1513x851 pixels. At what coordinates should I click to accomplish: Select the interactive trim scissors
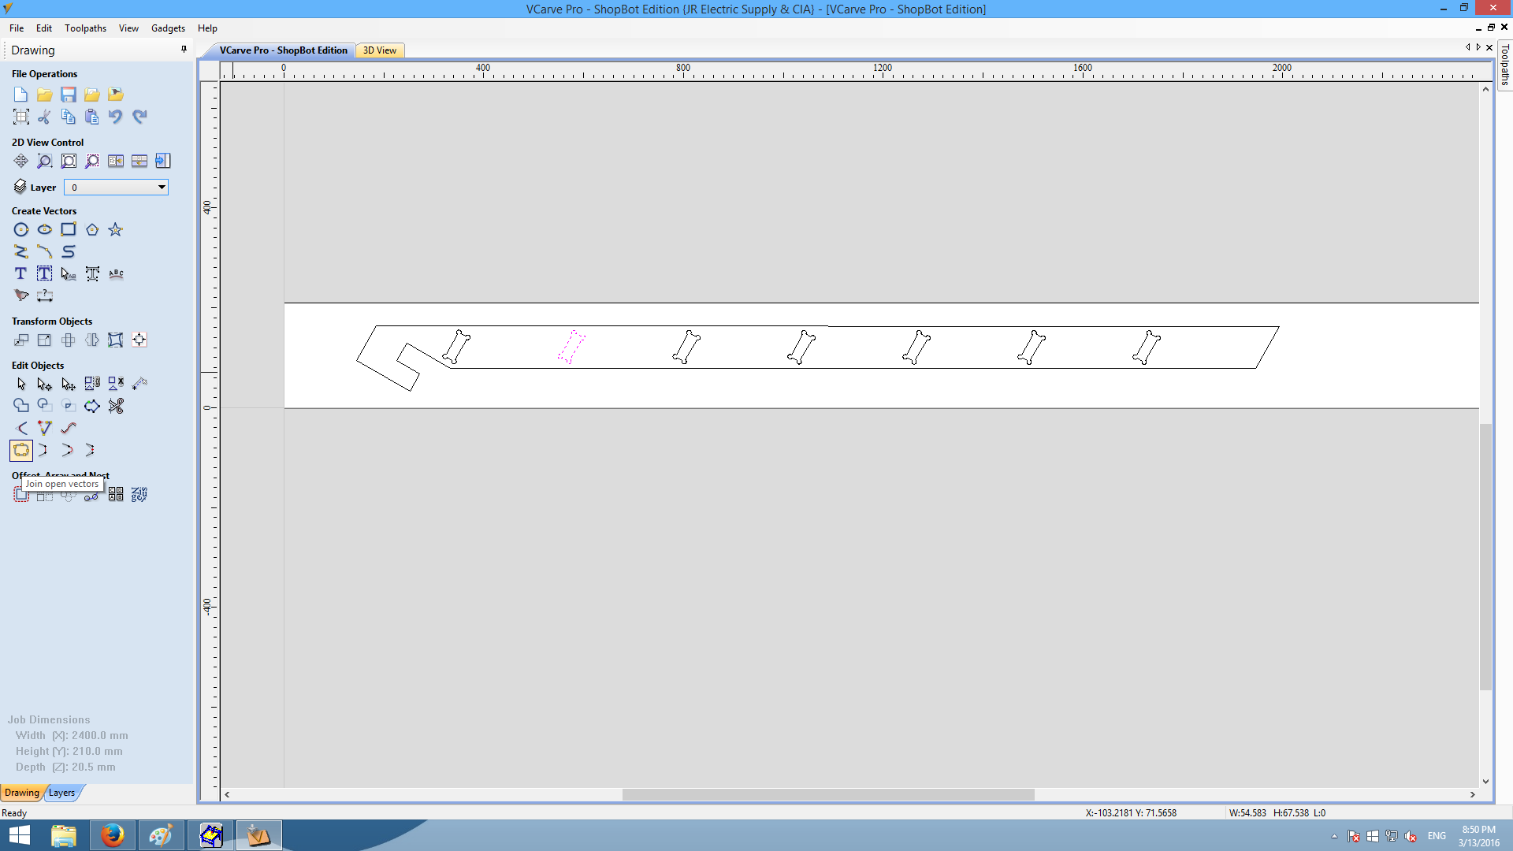[116, 406]
